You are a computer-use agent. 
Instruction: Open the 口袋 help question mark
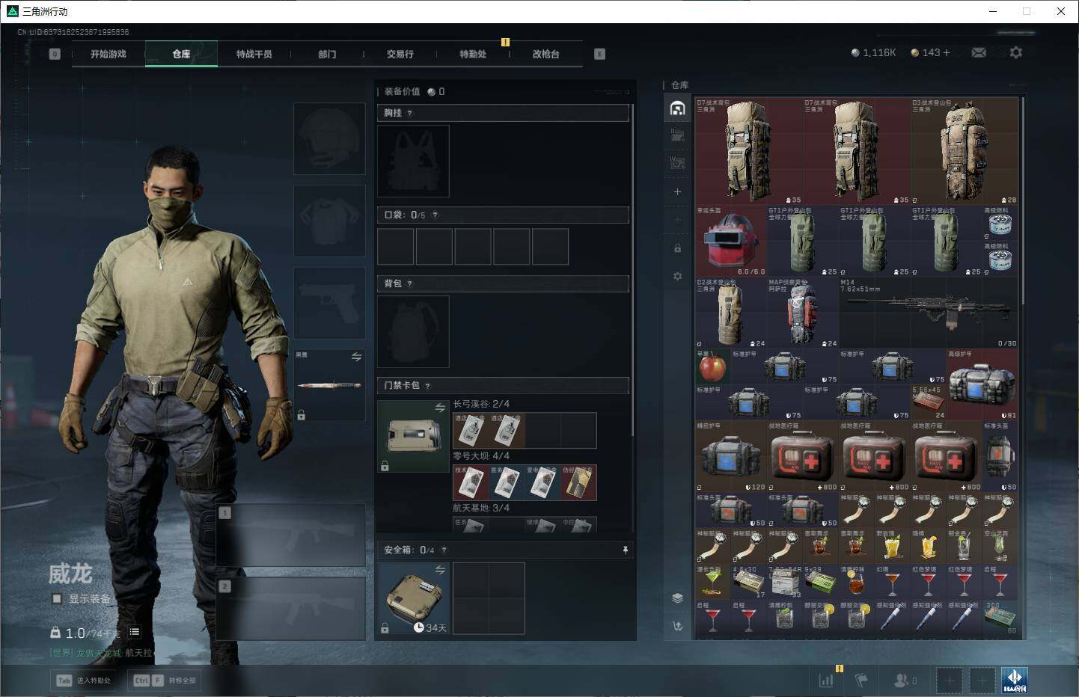click(x=435, y=215)
